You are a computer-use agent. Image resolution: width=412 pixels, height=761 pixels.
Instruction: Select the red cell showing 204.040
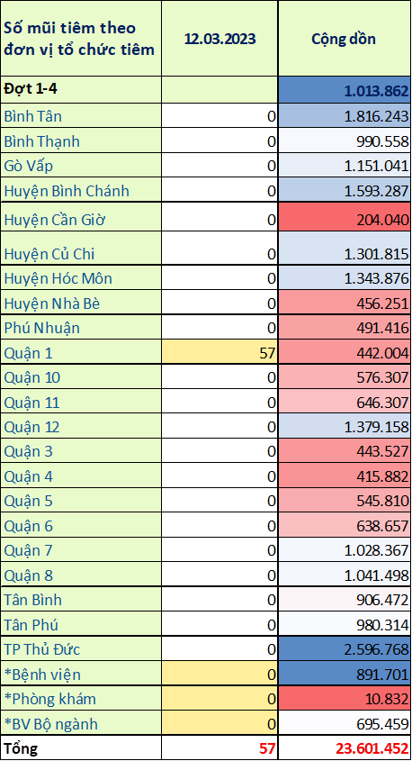[344, 217]
